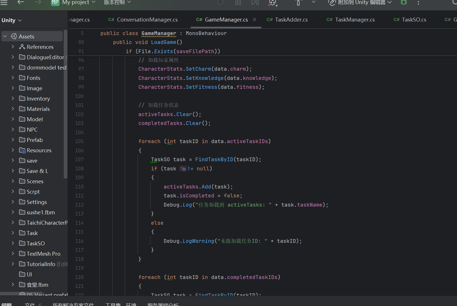The height and width of the screenshot is (306, 457).
Task: Close the GameManager.cs tab
Action: (x=255, y=20)
